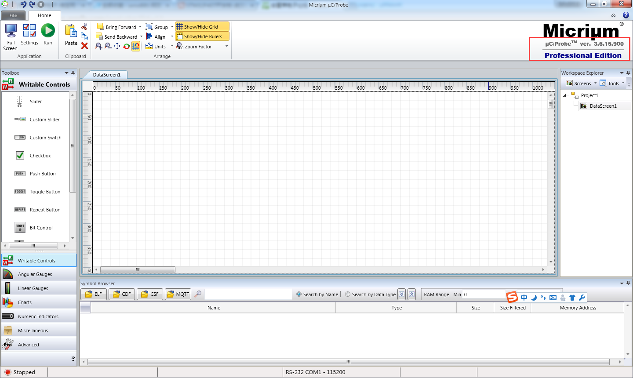Click the green Run button
633x378 pixels.
point(48,35)
